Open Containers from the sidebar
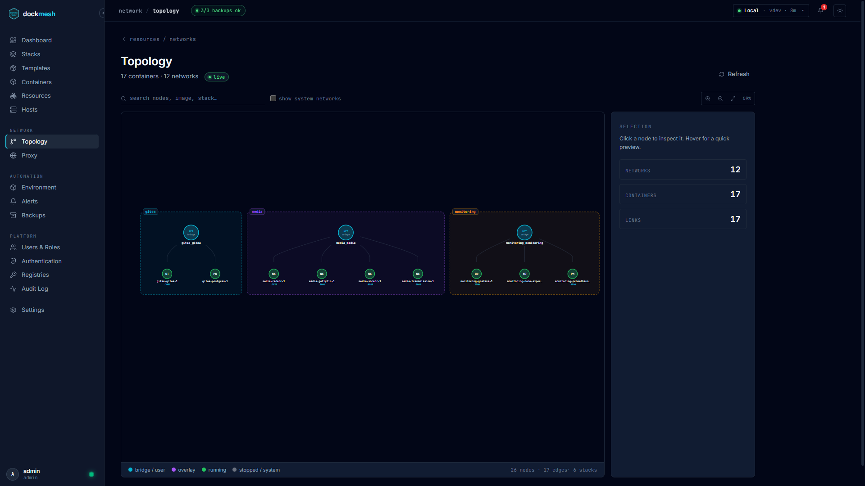The width and height of the screenshot is (865, 486). 52,82
